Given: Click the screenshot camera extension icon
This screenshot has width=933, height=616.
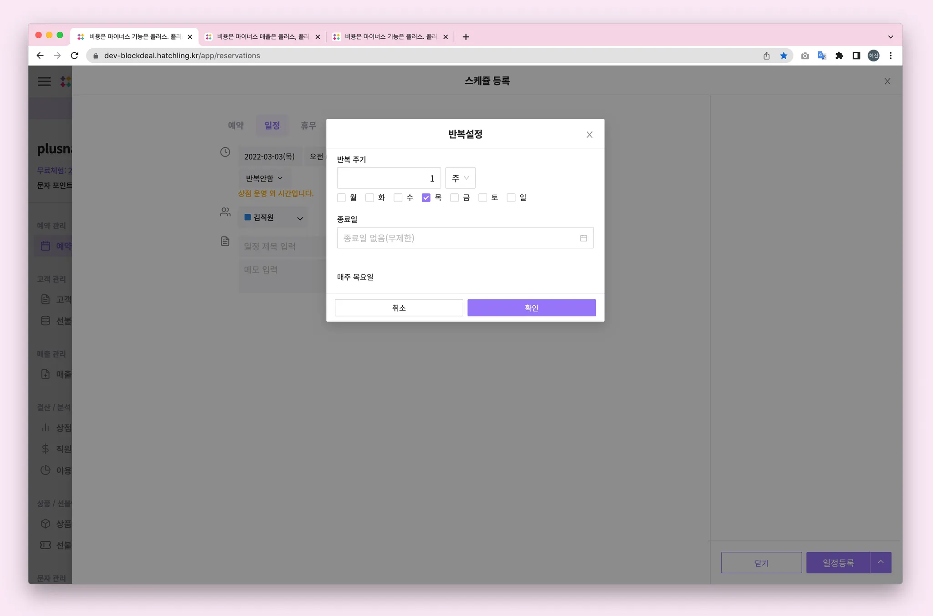Looking at the screenshot, I should point(805,56).
